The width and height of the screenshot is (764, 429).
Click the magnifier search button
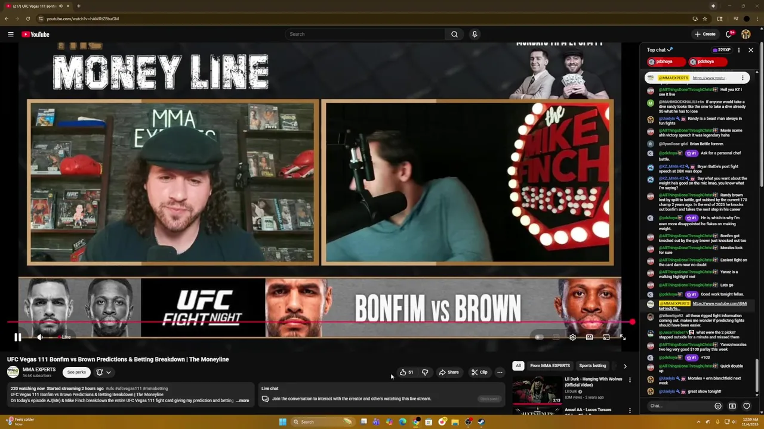[454, 34]
